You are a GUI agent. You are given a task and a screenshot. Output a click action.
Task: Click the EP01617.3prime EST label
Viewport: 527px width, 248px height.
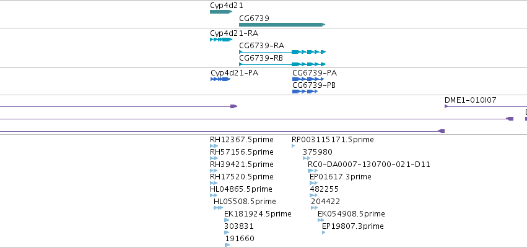click(341, 177)
